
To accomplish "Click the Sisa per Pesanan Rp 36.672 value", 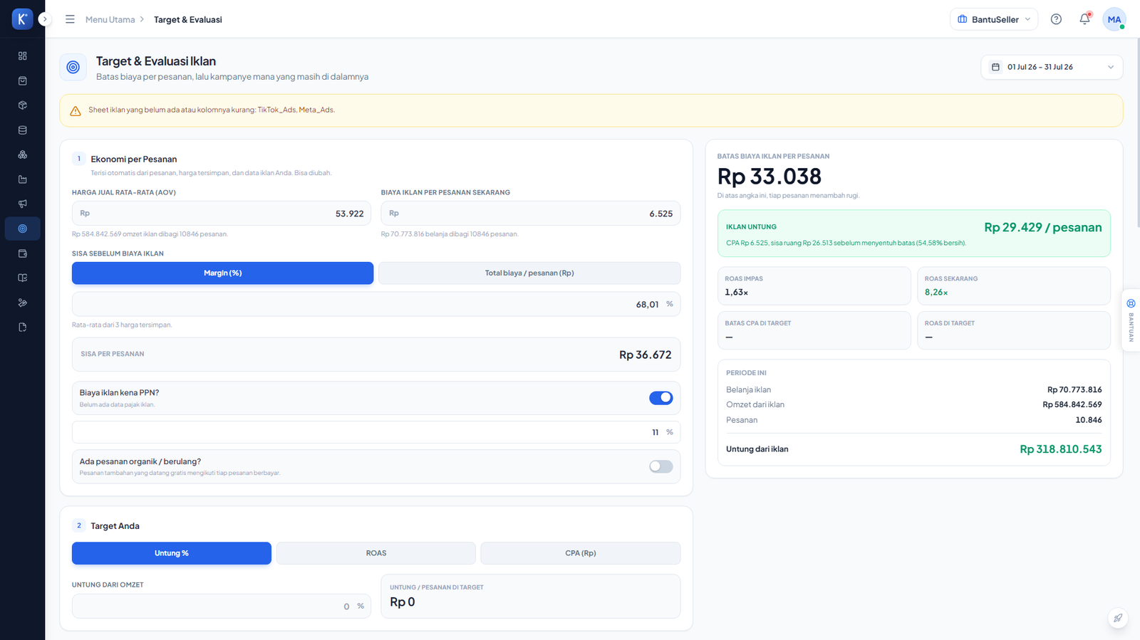I will pyautogui.click(x=646, y=355).
